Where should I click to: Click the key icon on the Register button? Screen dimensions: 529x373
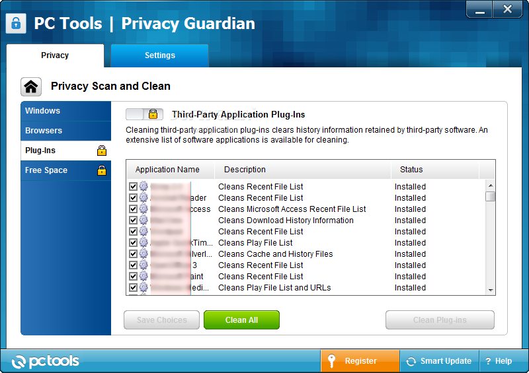tap(332, 361)
